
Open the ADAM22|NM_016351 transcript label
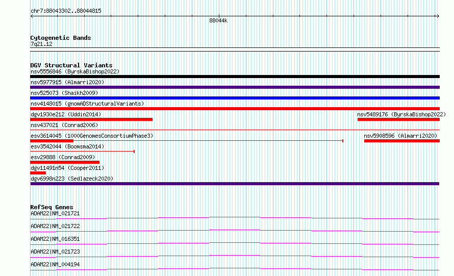[x=55, y=239]
